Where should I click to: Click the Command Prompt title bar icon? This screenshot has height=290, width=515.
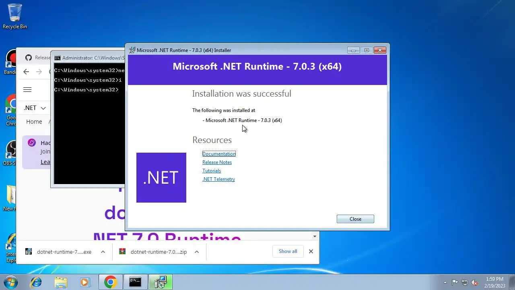click(x=58, y=58)
